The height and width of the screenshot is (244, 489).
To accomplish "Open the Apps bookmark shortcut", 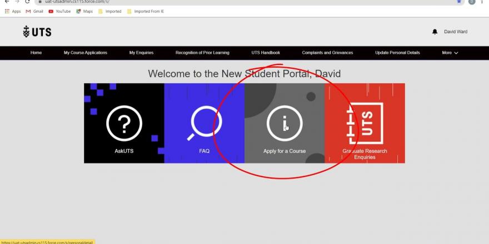I will pyautogui.click(x=13, y=12).
